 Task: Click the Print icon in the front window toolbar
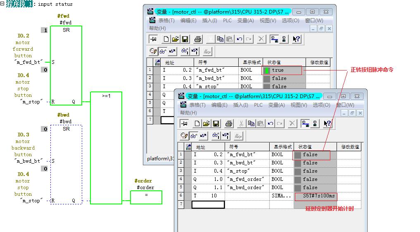[x=229, y=124]
